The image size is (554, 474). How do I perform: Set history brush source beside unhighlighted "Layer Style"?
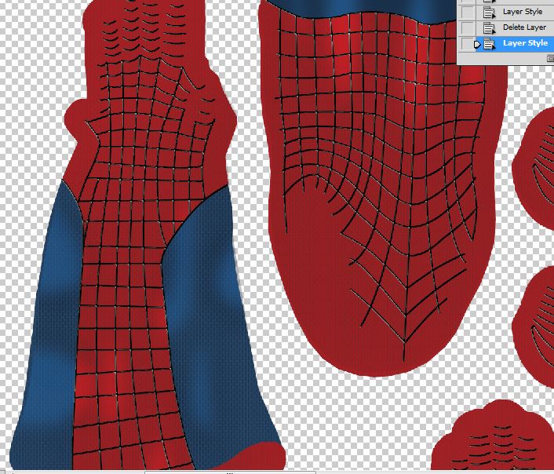coord(467,12)
